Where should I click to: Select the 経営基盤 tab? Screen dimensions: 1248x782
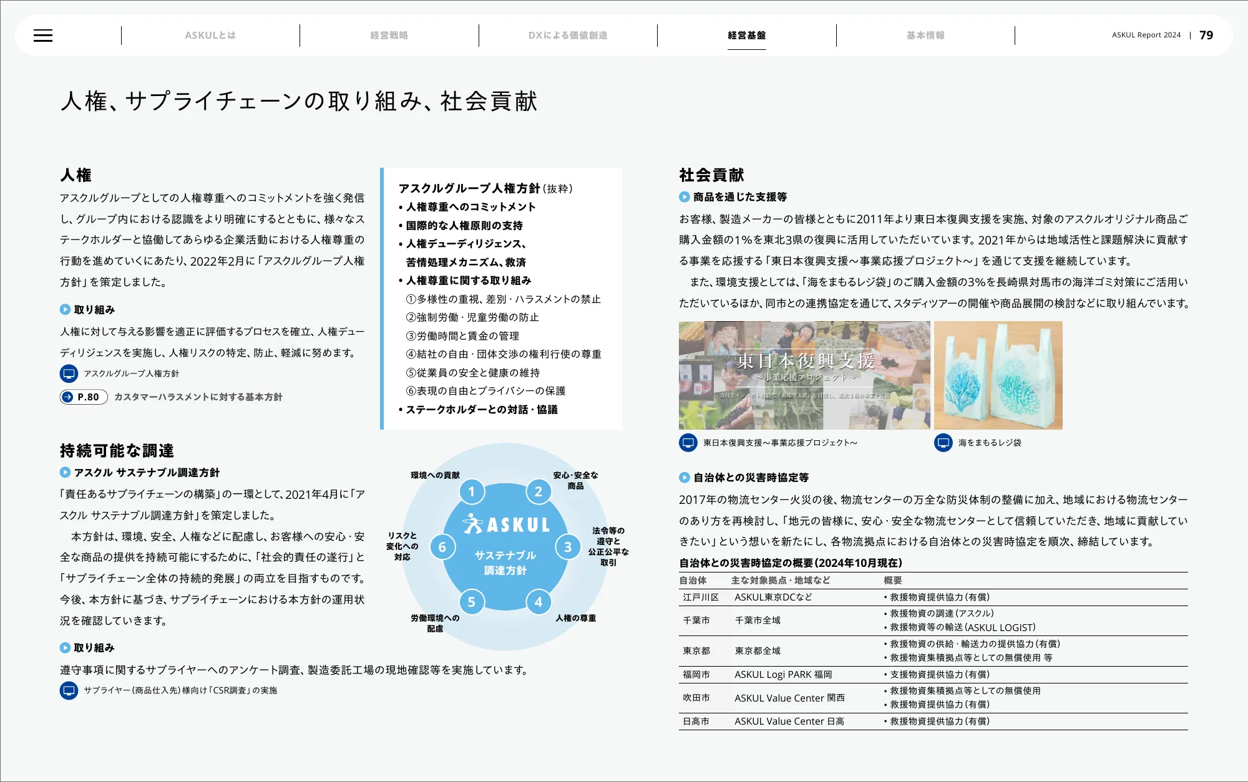pos(746,36)
